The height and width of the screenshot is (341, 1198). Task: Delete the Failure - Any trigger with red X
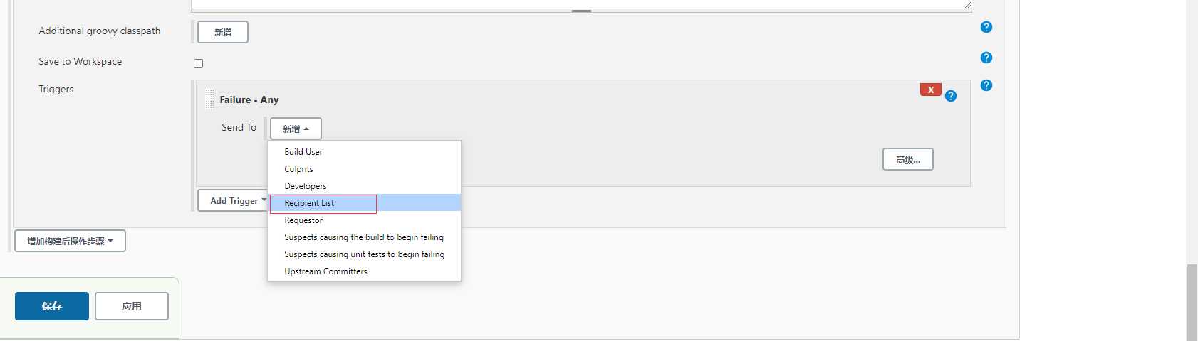(x=931, y=90)
